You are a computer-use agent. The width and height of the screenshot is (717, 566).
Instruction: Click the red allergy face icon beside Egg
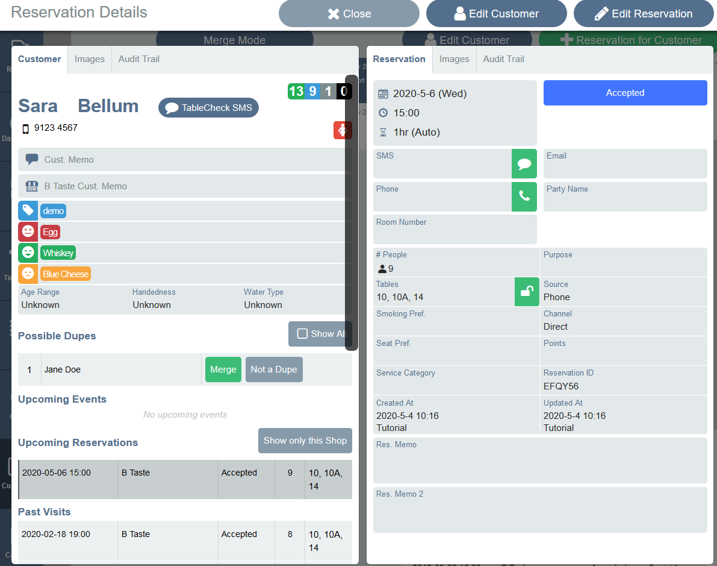(x=28, y=231)
